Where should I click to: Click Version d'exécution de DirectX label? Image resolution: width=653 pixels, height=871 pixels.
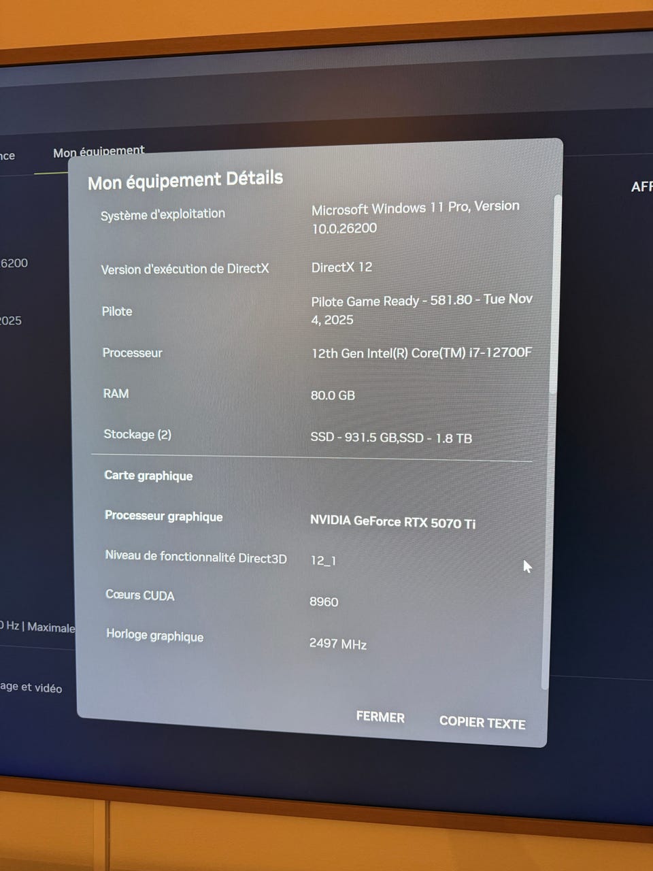point(185,269)
